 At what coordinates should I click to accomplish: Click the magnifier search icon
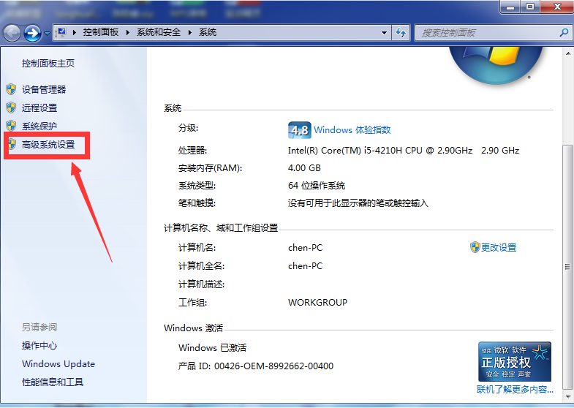tap(564, 33)
